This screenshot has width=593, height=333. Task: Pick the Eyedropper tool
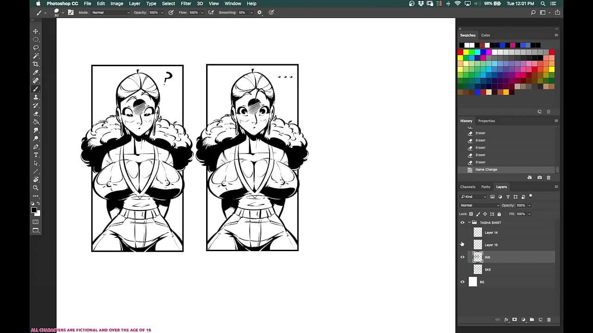click(36, 73)
